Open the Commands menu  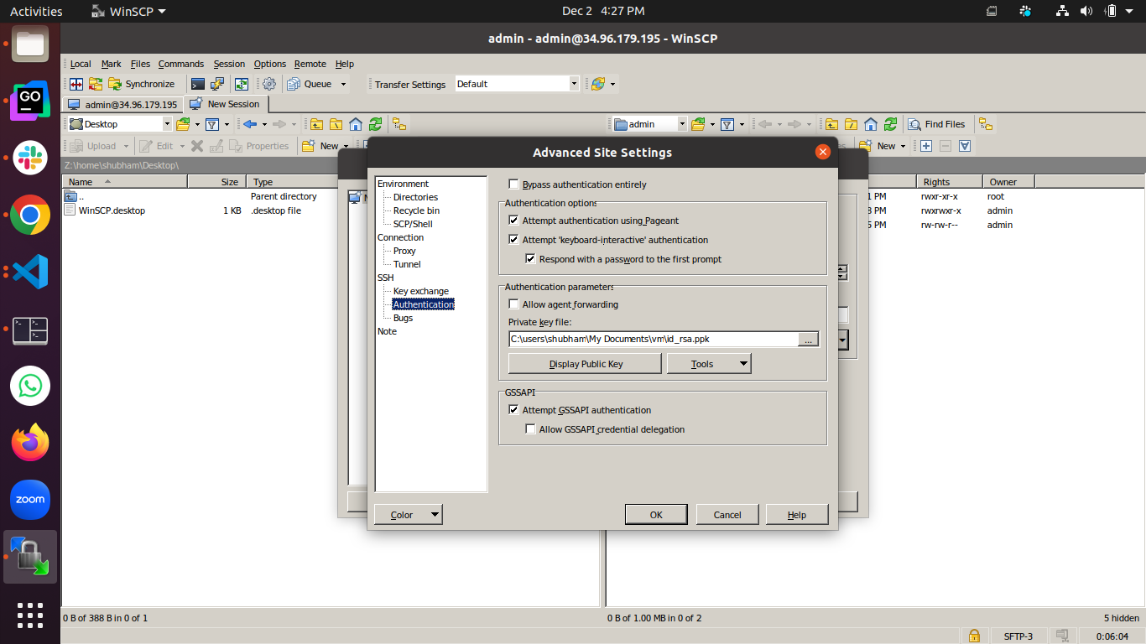[x=180, y=64]
